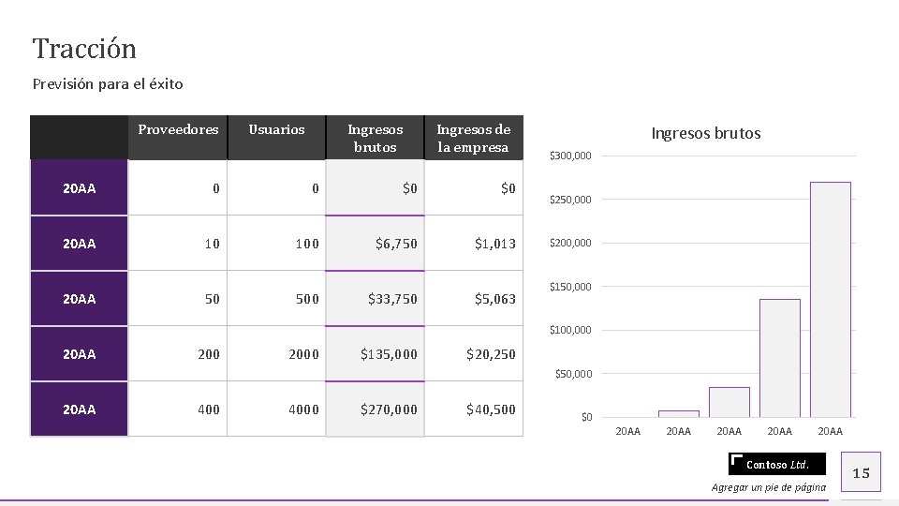
Task: Select the $300,000 axis label
Action: (x=570, y=156)
